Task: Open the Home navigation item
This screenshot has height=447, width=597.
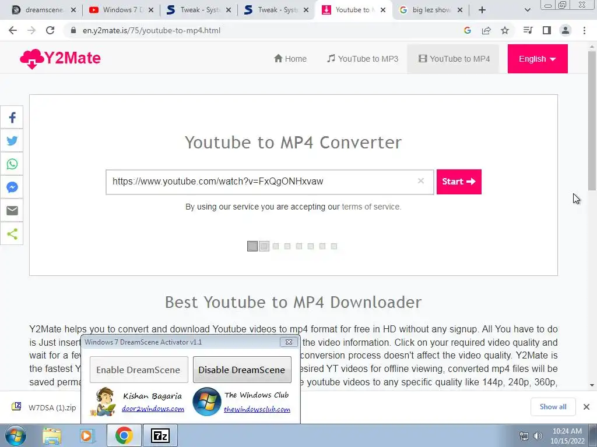Action: (290, 59)
